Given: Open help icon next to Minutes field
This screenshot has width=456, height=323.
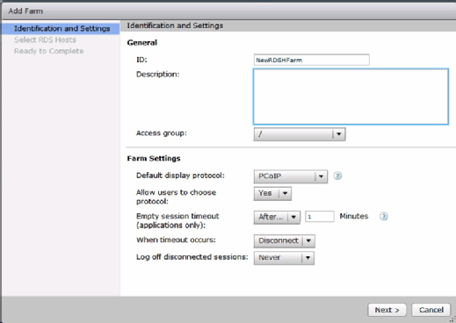Looking at the screenshot, I should [383, 216].
